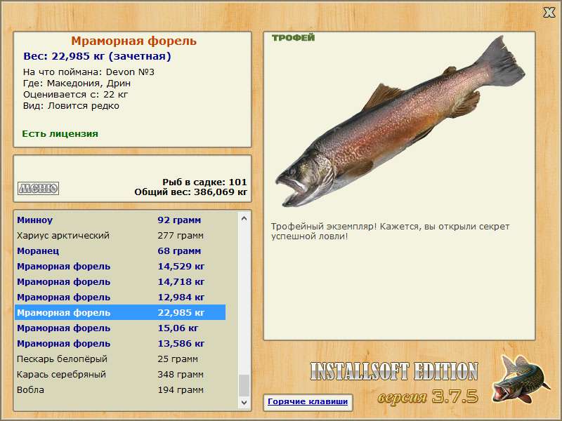Select Мраморная форель weighing 15,06 кг
This screenshot has width=562, height=421.
(x=120, y=328)
